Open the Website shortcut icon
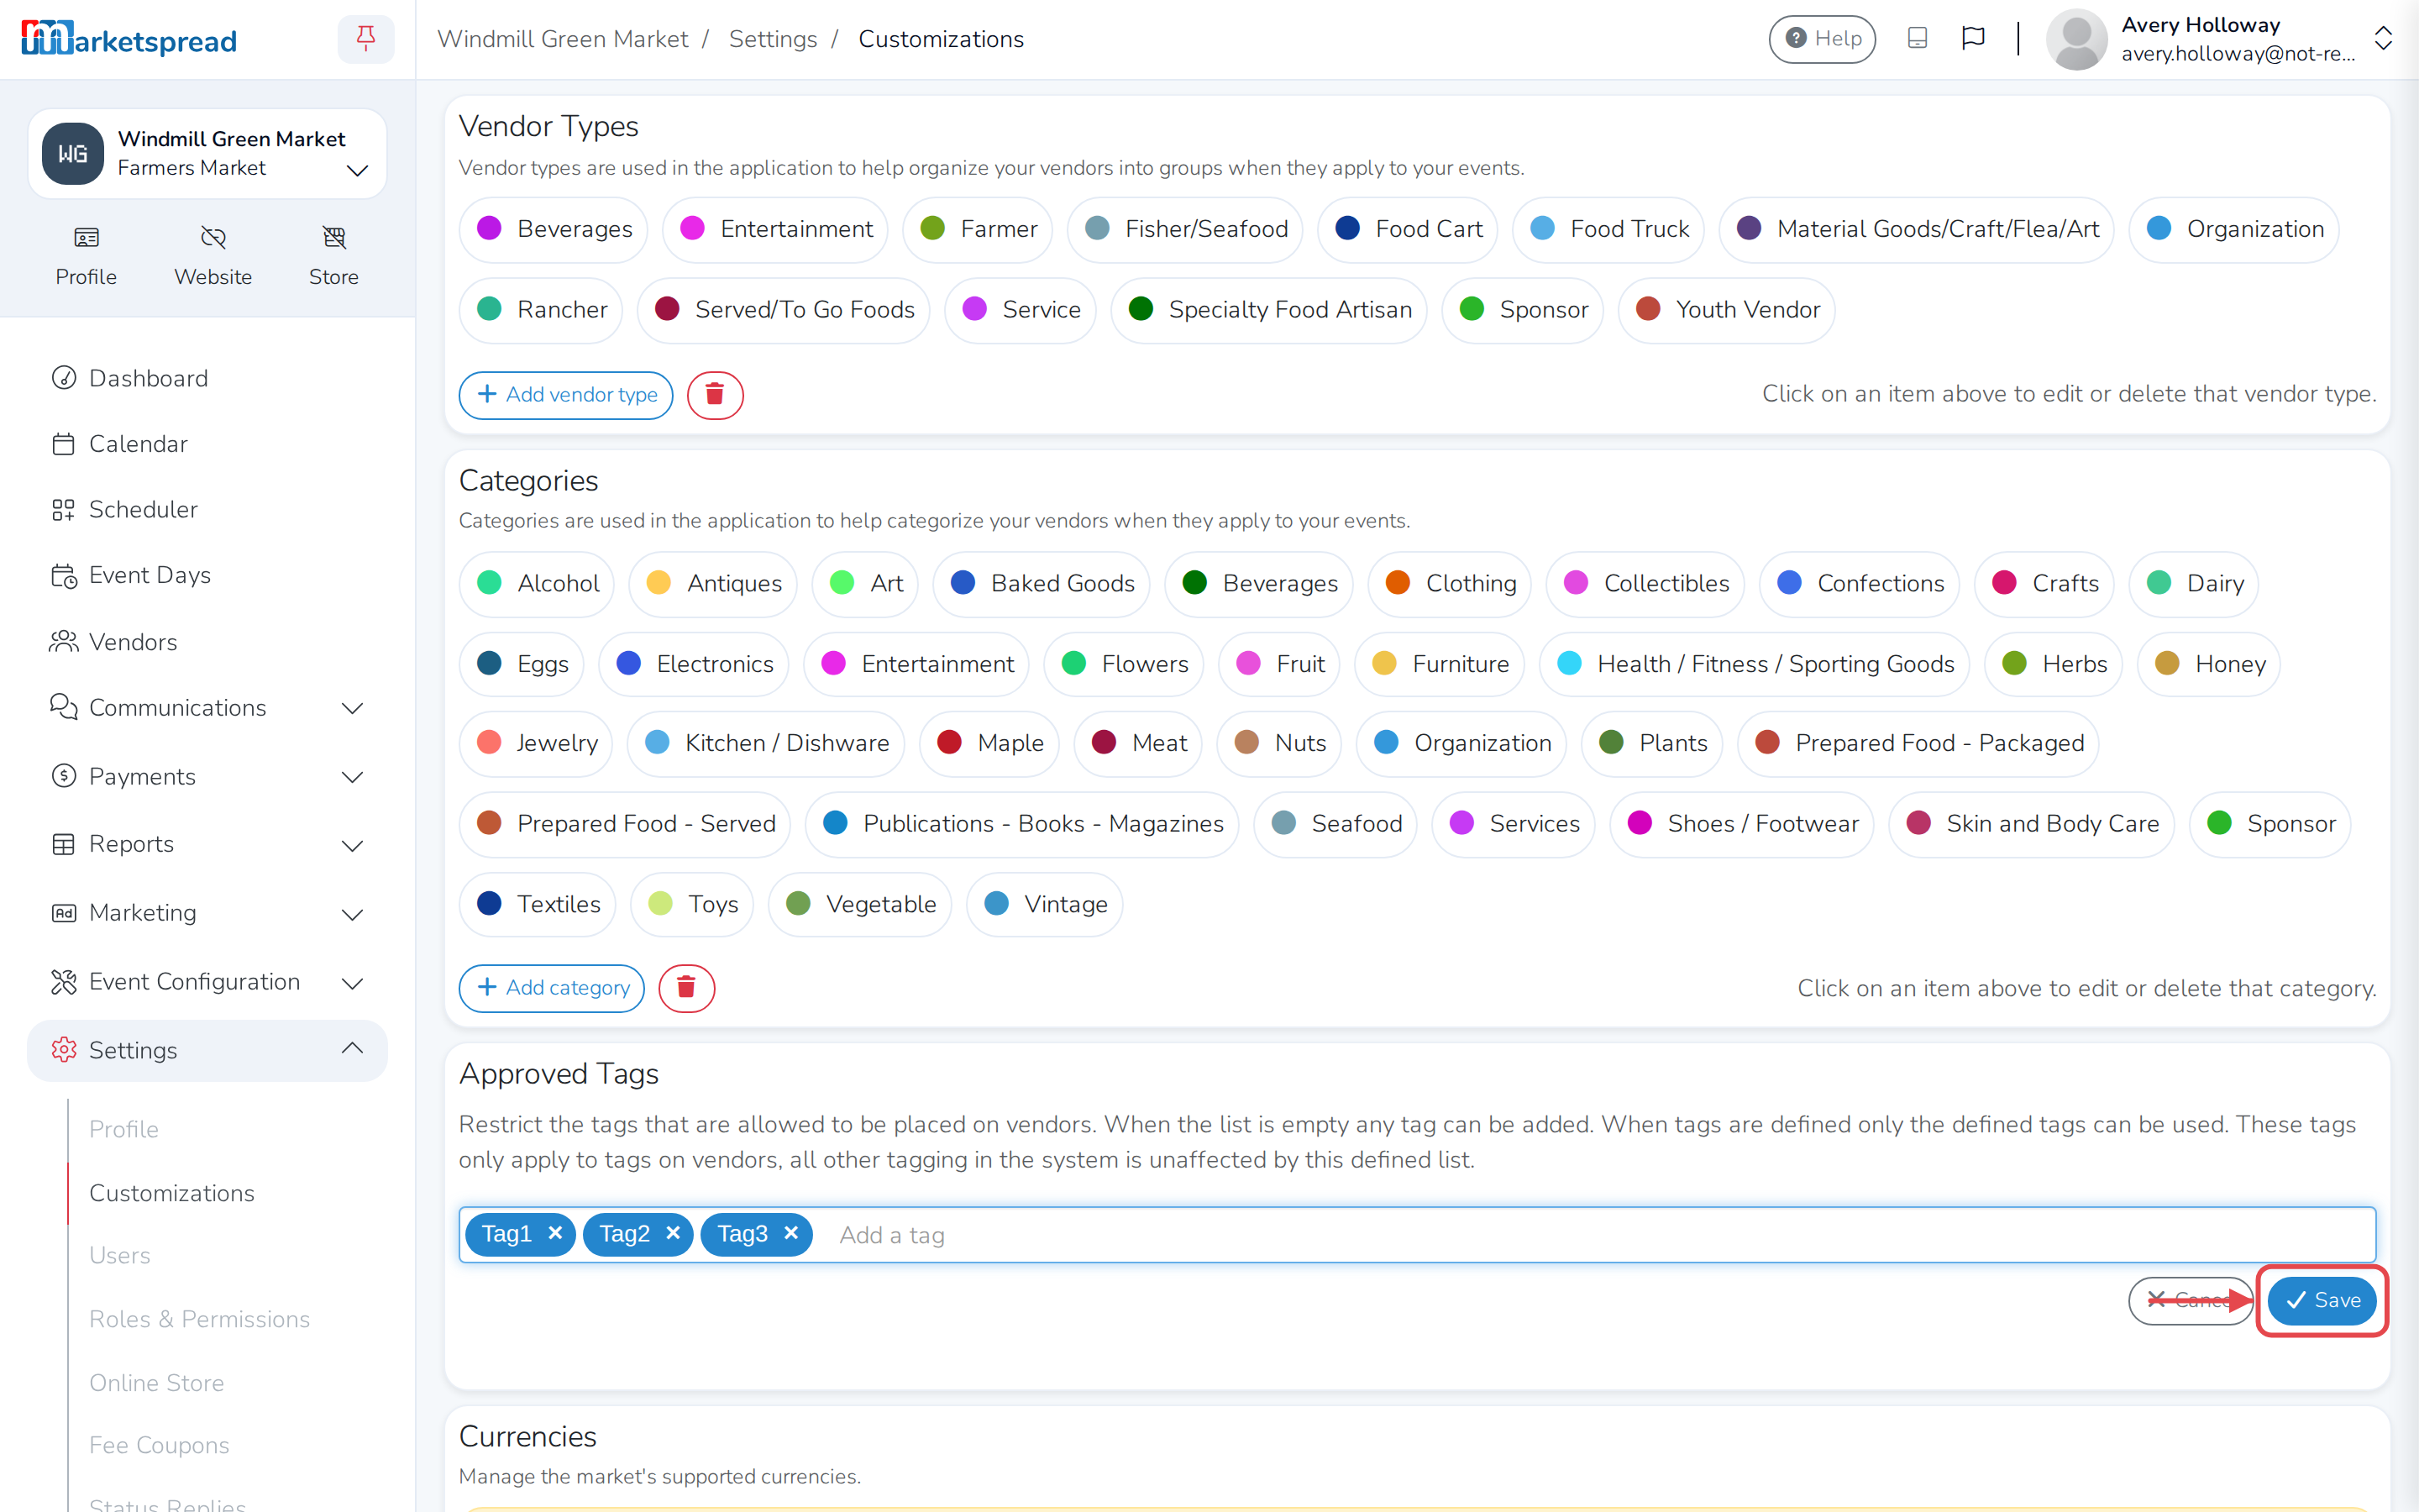Screen dimensions: 2419x1512 click(x=213, y=256)
